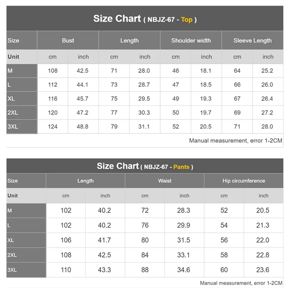The width and height of the screenshot is (291, 288).
Task: Click the 30.3 length cell for 2XL
Action: pos(145,113)
